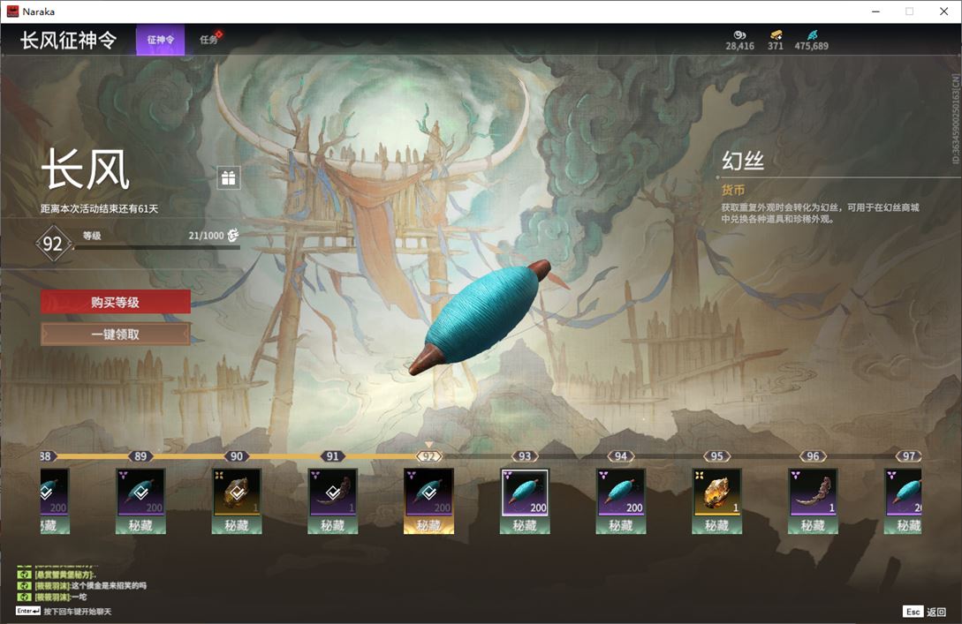Click the Esc 返回 button
Viewport: 962px width, 624px height.
[925, 612]
